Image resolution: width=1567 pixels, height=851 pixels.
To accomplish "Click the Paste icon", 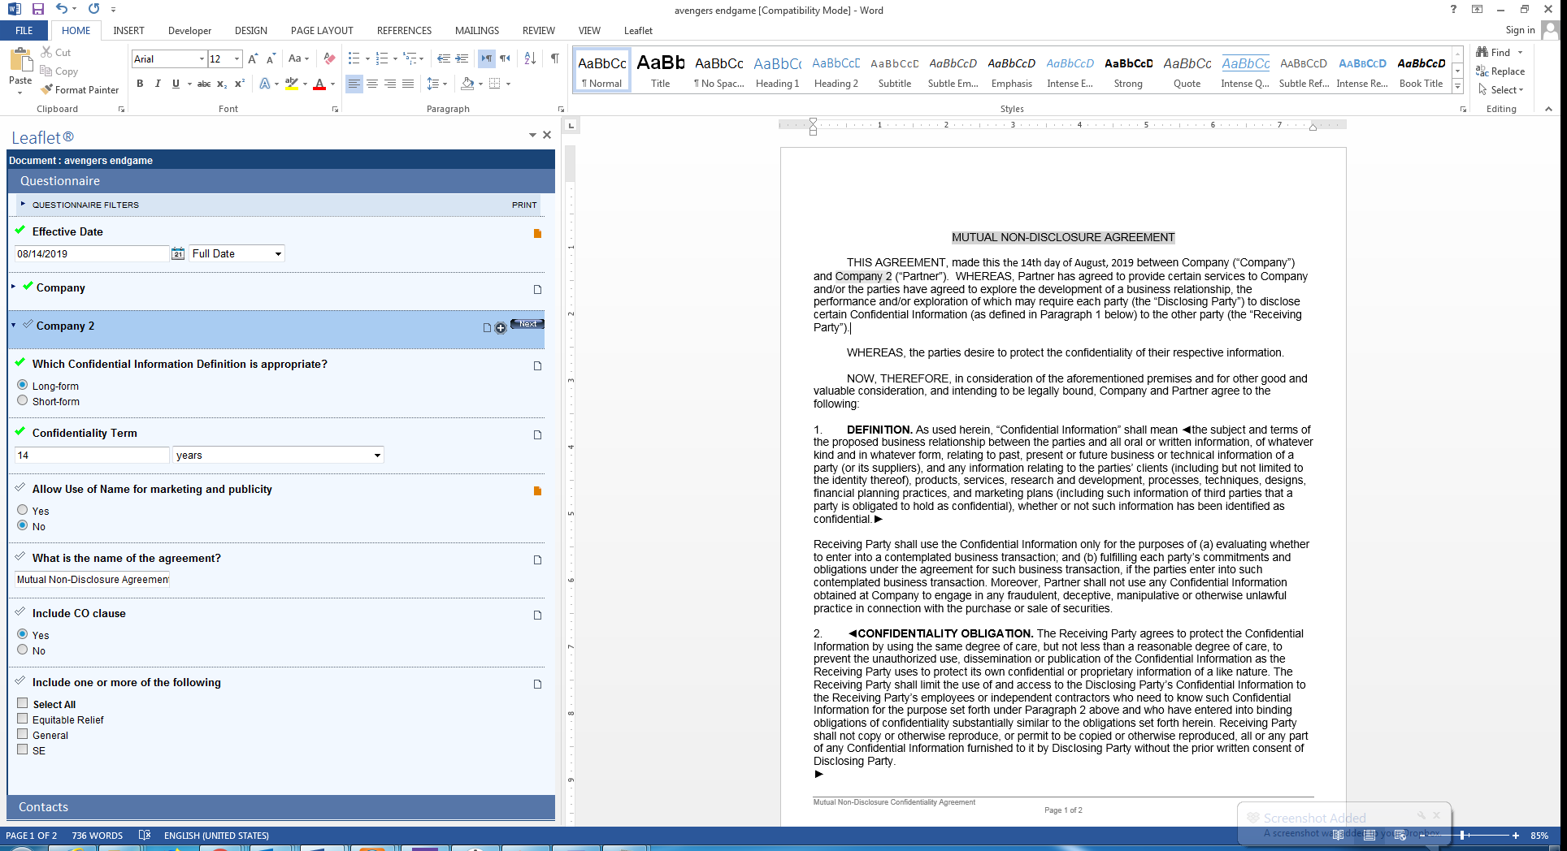I will (20, 61).
